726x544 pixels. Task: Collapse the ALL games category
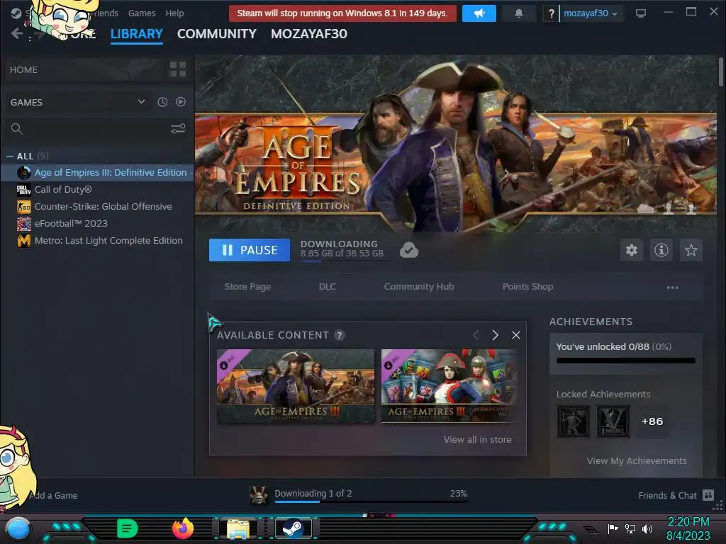[10, 157]
